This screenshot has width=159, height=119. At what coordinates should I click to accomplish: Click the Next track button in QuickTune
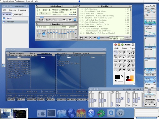(53, 20)
